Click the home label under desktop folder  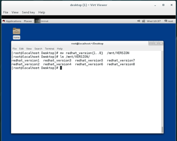[x=16, y=37]
